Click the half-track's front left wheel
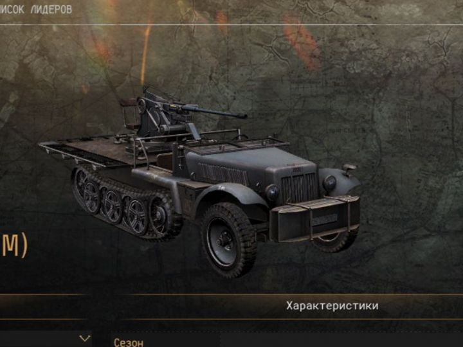This screenshot has width=463, height=347. (228, 240)
